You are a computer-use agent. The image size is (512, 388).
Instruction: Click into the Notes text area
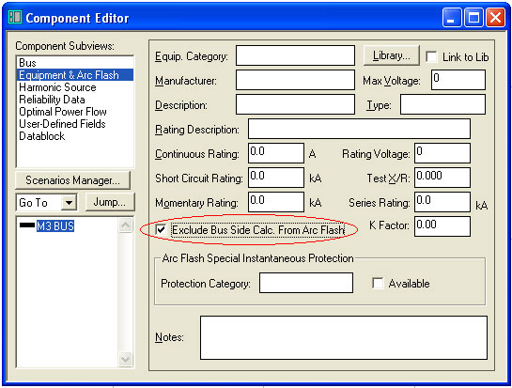(344, 337)
